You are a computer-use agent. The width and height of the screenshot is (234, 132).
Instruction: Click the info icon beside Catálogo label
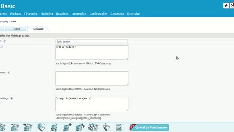click(x=12, y=99)
